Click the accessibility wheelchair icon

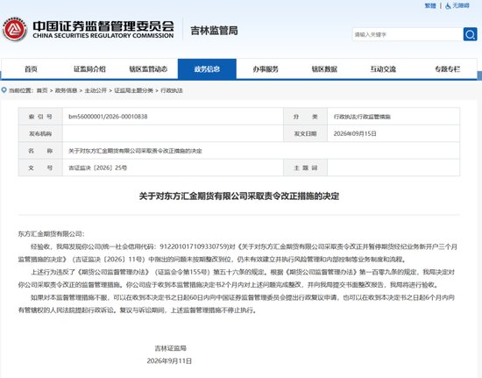click(448, 6)
